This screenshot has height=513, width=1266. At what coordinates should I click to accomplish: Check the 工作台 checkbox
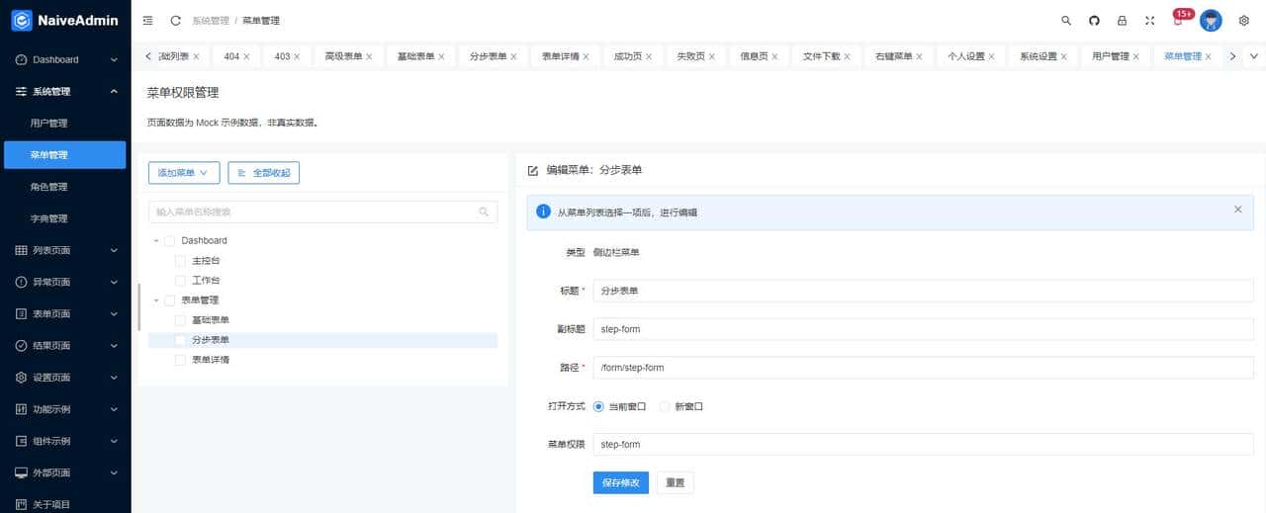pos(180,280)
